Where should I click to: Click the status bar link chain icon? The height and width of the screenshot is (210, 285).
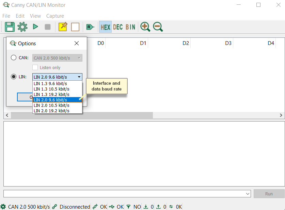tap(54, 207)
